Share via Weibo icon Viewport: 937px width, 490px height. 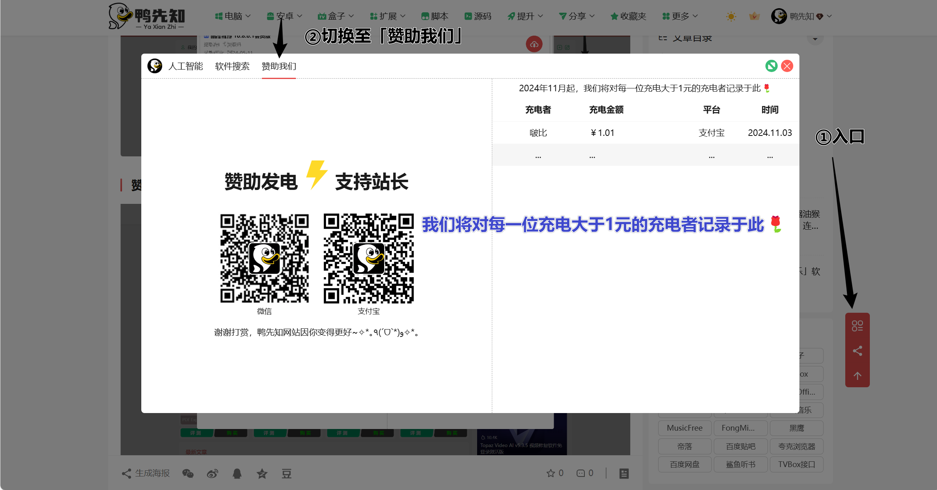(213, 474)
